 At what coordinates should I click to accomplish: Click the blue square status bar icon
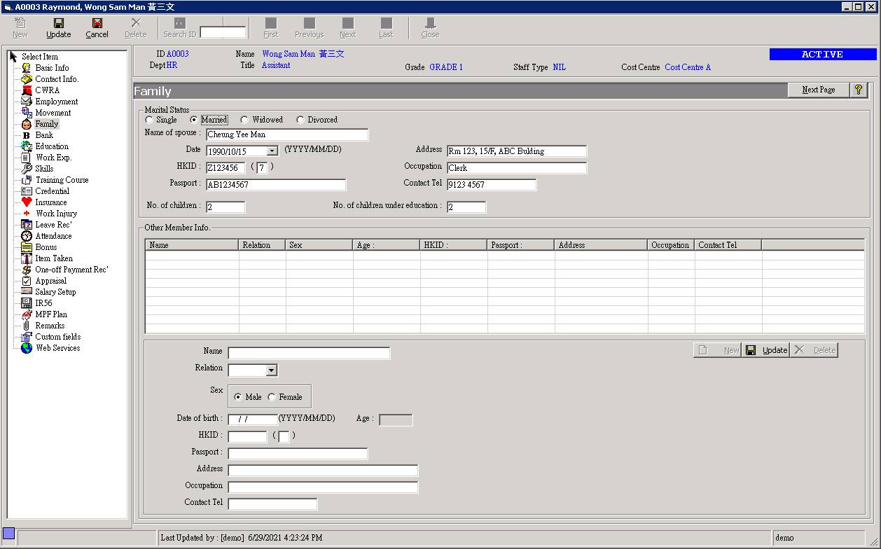[8, 534]
